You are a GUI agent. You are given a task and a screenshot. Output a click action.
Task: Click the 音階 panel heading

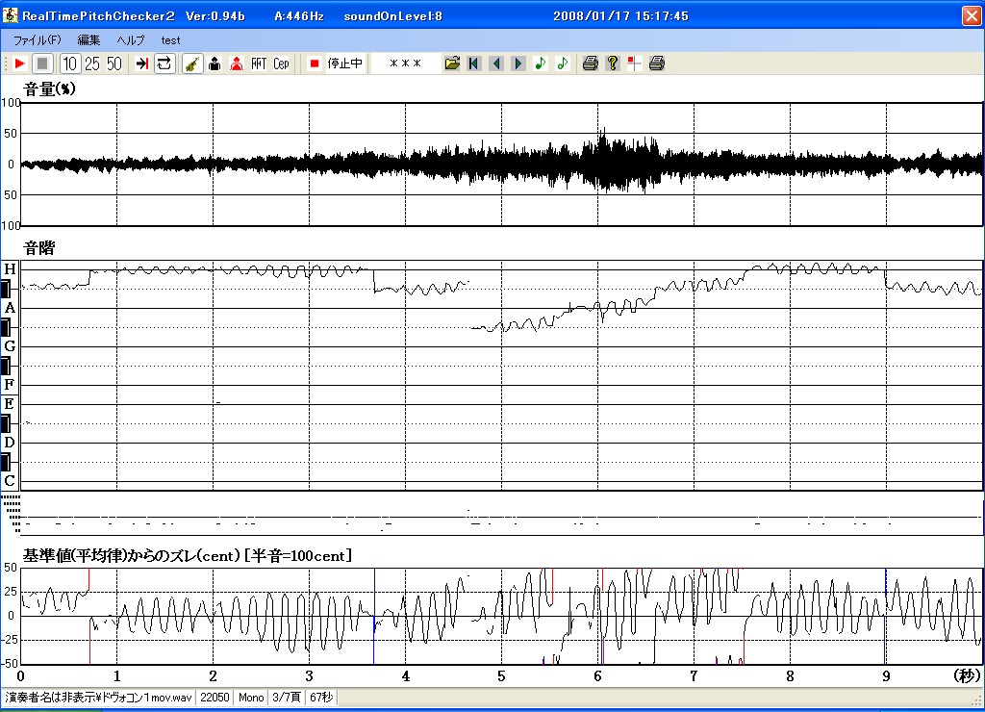pos(38,248)
